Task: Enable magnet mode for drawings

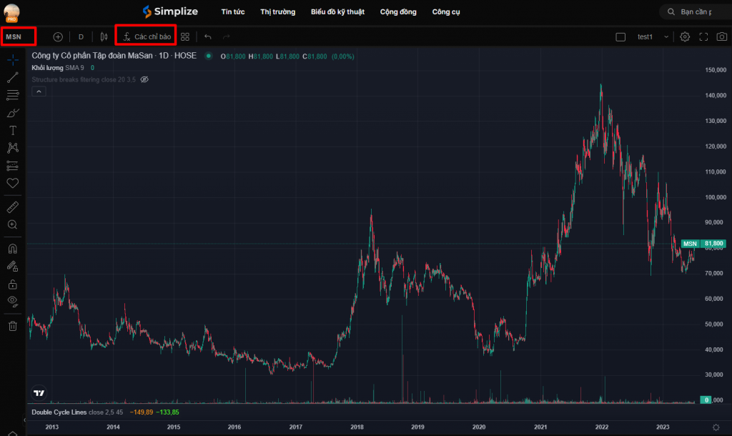Action: 12,249
